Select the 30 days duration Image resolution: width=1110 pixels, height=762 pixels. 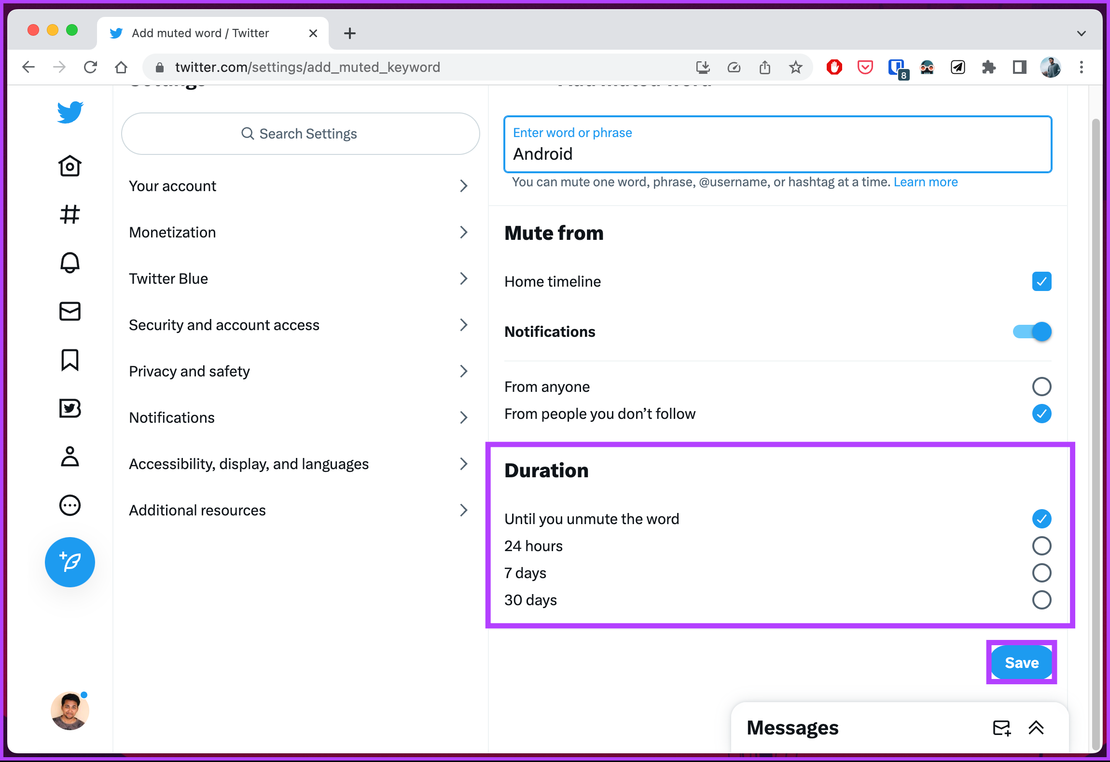click(1041, 600)
